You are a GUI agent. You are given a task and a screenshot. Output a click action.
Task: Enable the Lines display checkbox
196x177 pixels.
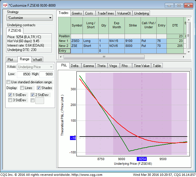click(x=22, y=88)
